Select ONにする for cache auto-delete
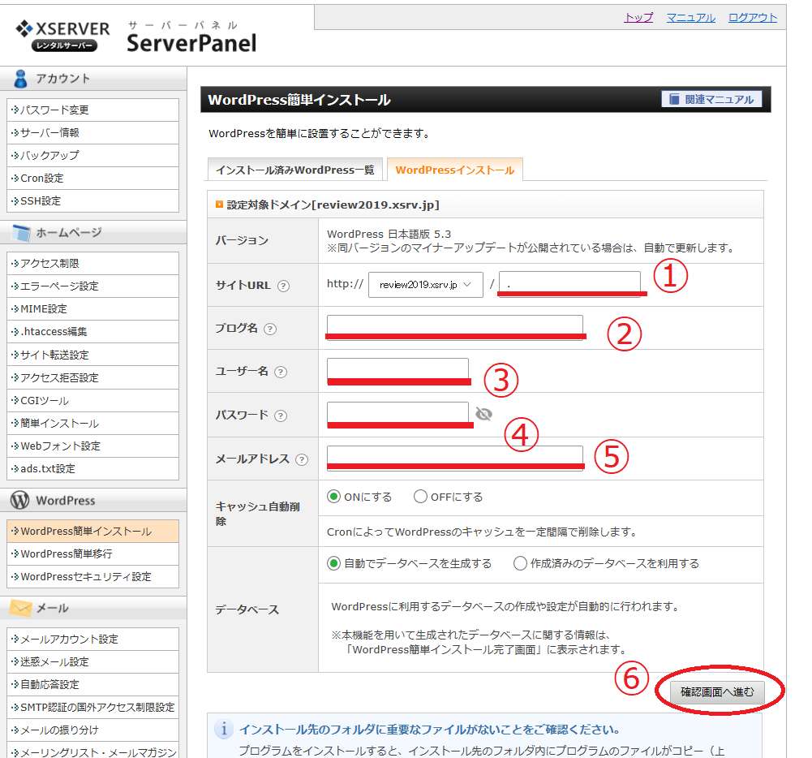Image resolution: width=812 pixels, height=758 pixels. click(x=334, y=497)
